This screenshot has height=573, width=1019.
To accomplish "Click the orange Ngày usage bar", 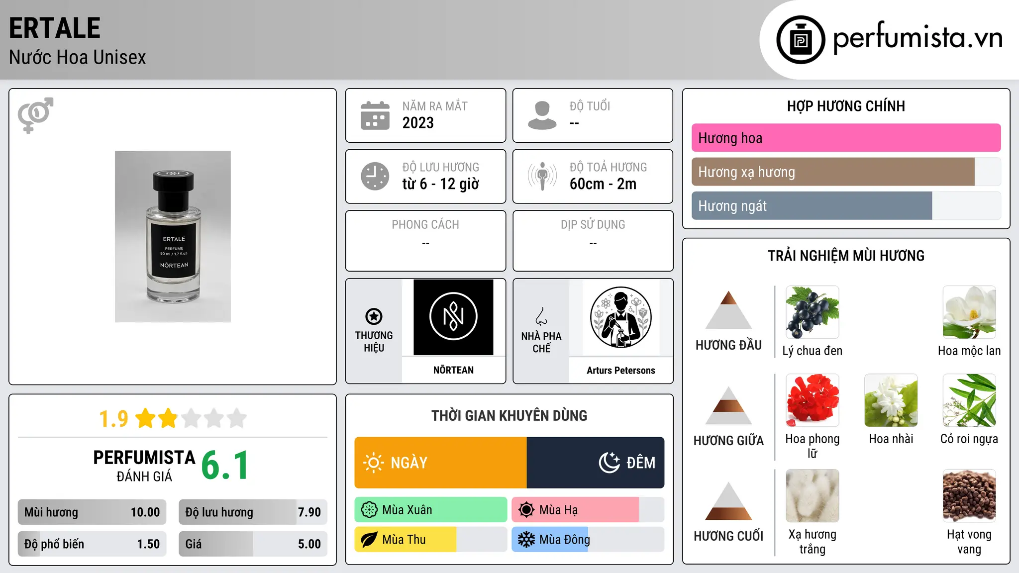I will coord(441,463).
